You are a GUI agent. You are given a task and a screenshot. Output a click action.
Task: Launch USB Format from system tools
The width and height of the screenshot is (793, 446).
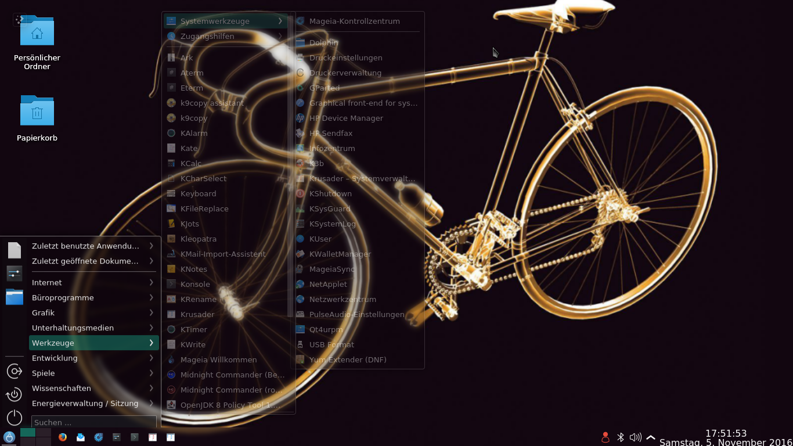click(356, 344)
